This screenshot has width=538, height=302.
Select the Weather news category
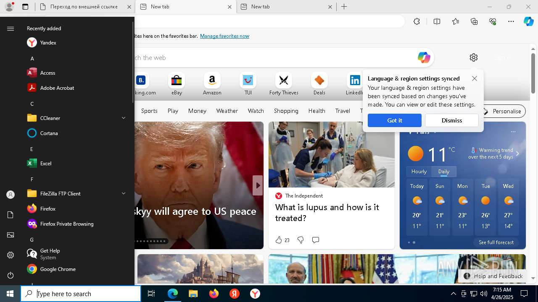click(227, 111)
